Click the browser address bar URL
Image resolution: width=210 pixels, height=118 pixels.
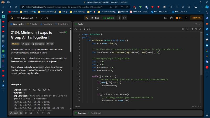[64, 7]
